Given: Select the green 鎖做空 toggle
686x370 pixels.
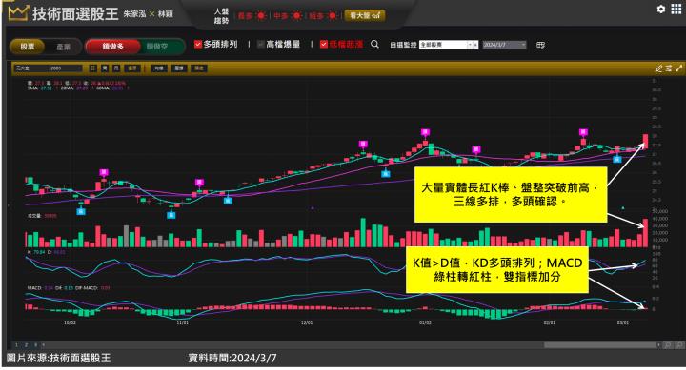Looking at the screenshot, I should pyautogui.click(x=157, y=47).
